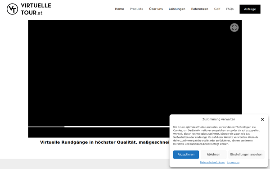Open the Produkte menu item

pyautogui.click(x=136, y=9)
